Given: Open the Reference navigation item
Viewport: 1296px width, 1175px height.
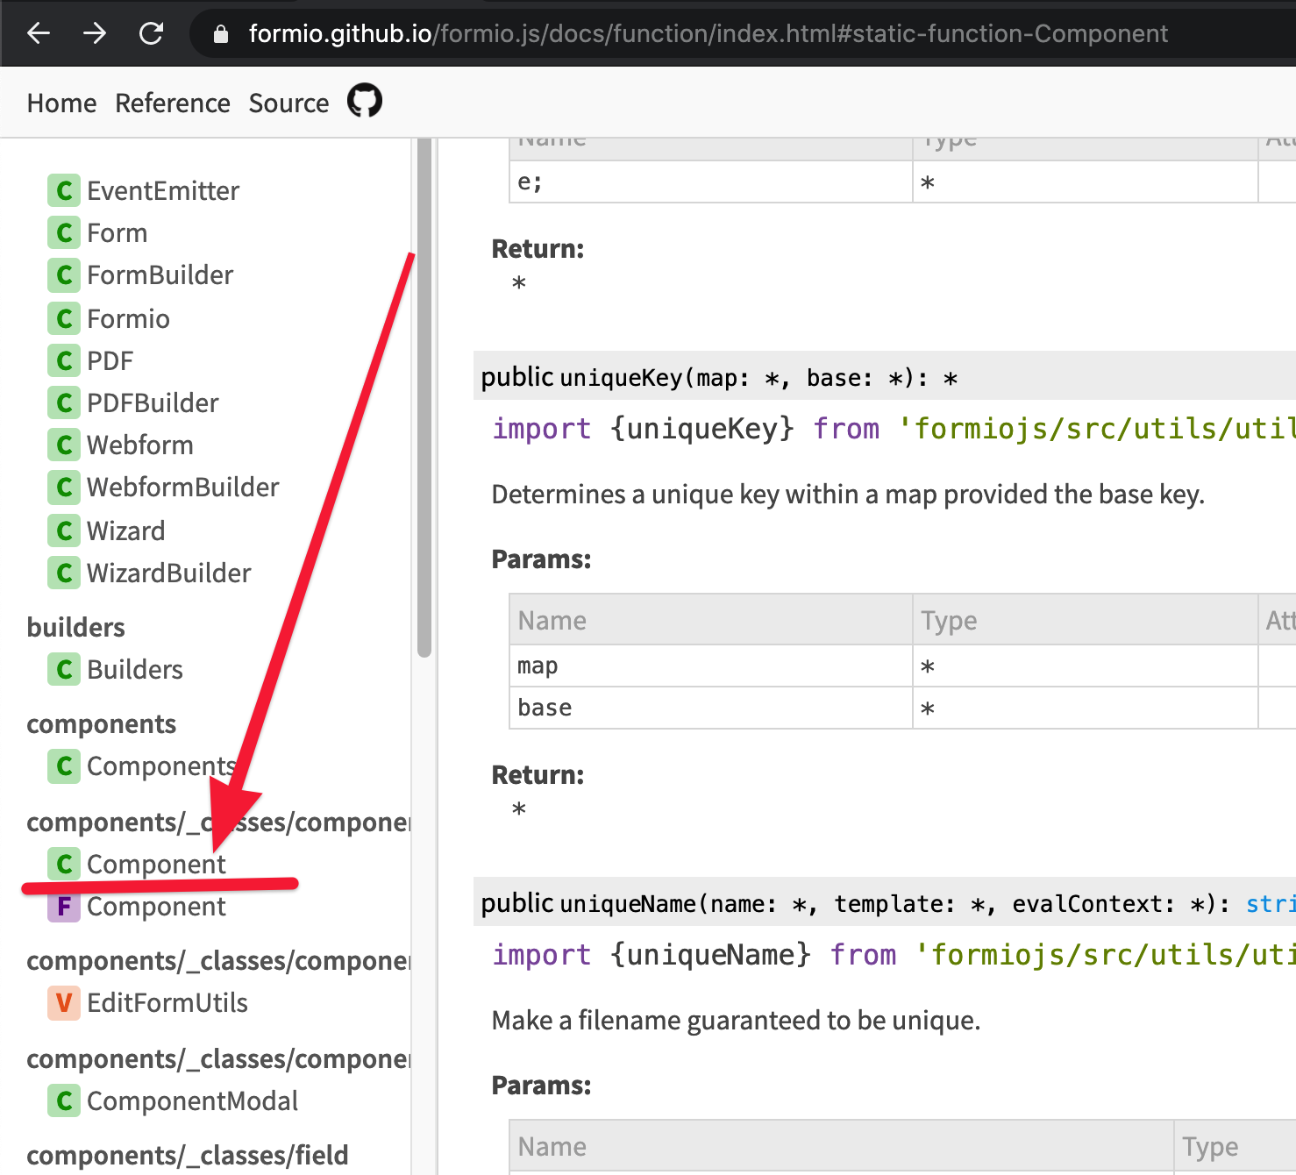Looking at the screenshot, I should click(x=172, y=103).
